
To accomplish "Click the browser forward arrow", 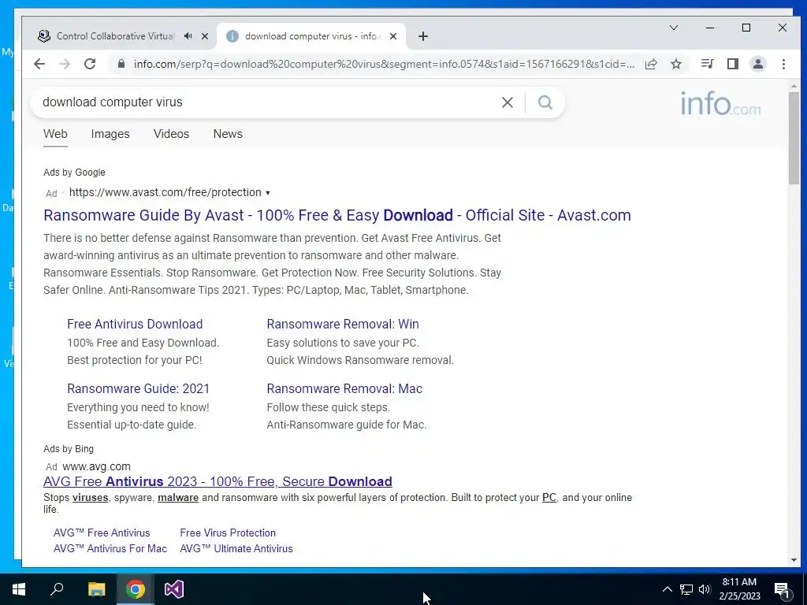I will click(x=65, y=64).
